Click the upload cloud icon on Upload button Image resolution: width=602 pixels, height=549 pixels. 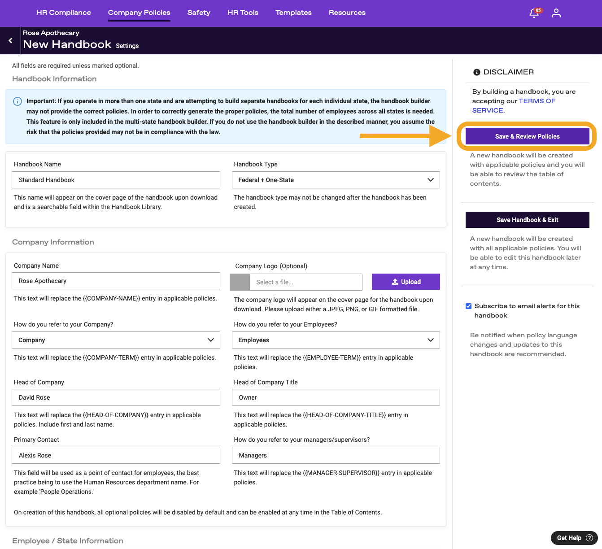(395, 282)
